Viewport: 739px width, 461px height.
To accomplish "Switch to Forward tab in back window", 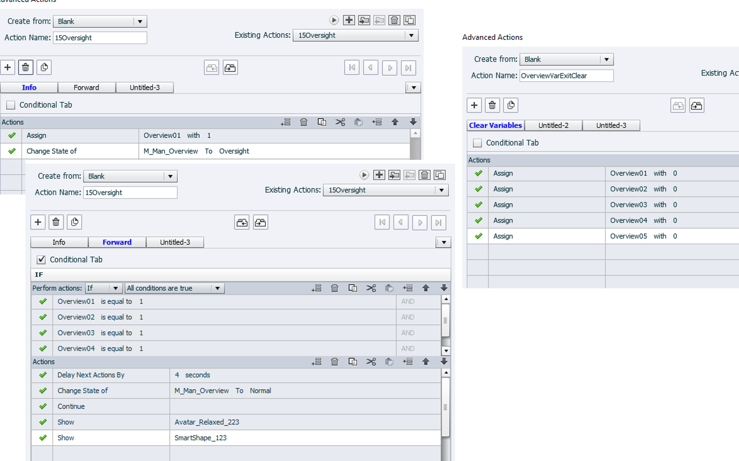I will (87, 87).
